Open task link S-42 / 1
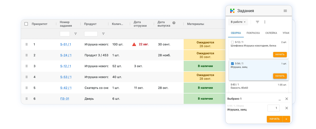 [66, 88]
